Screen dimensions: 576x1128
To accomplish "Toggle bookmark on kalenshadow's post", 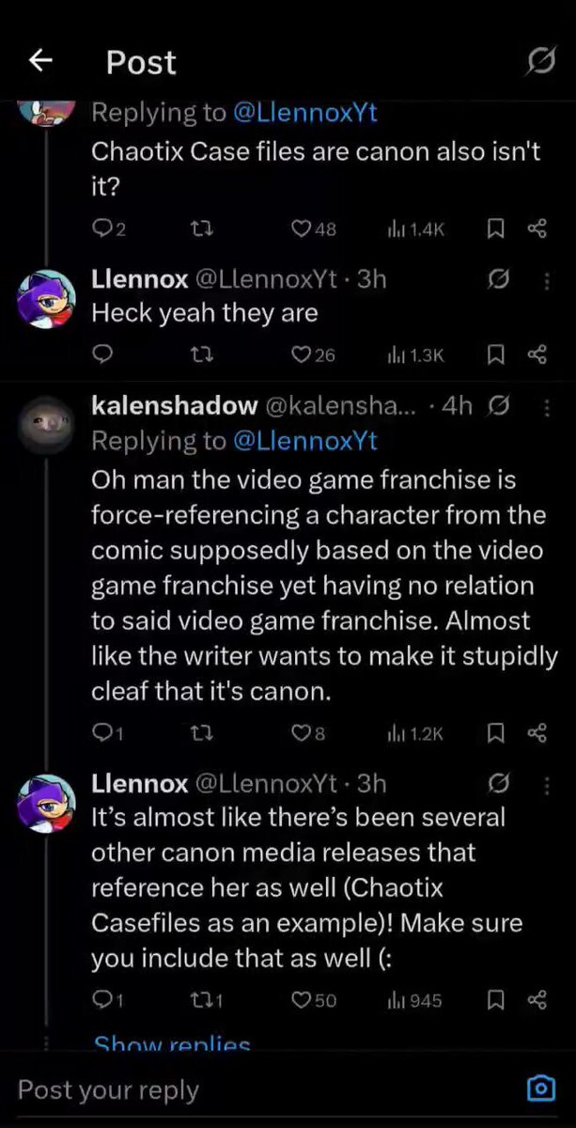I will (x=497, y=733).
